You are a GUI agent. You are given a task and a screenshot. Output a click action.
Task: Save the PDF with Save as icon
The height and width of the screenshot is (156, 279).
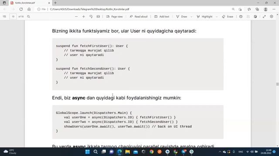(x=255, y=16)
